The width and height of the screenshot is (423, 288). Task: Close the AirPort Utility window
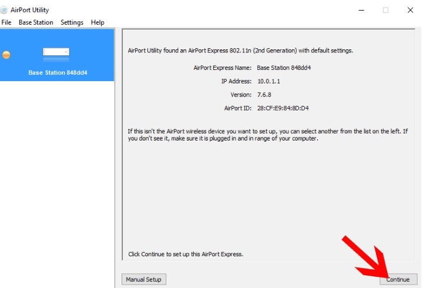pos(410,10)
